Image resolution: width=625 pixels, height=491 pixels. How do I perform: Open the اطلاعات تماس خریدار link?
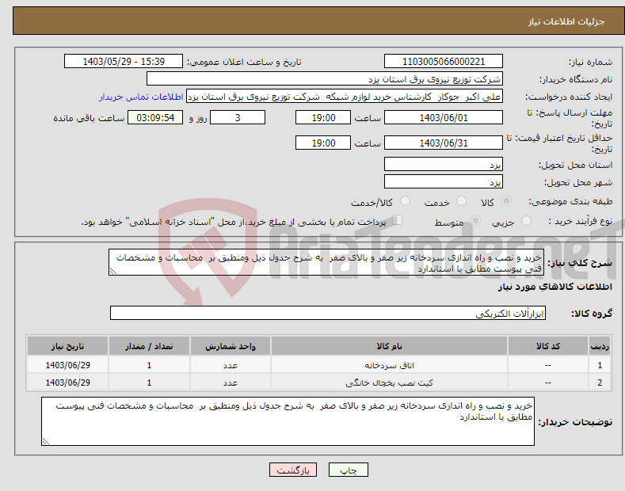click(141, 97)
